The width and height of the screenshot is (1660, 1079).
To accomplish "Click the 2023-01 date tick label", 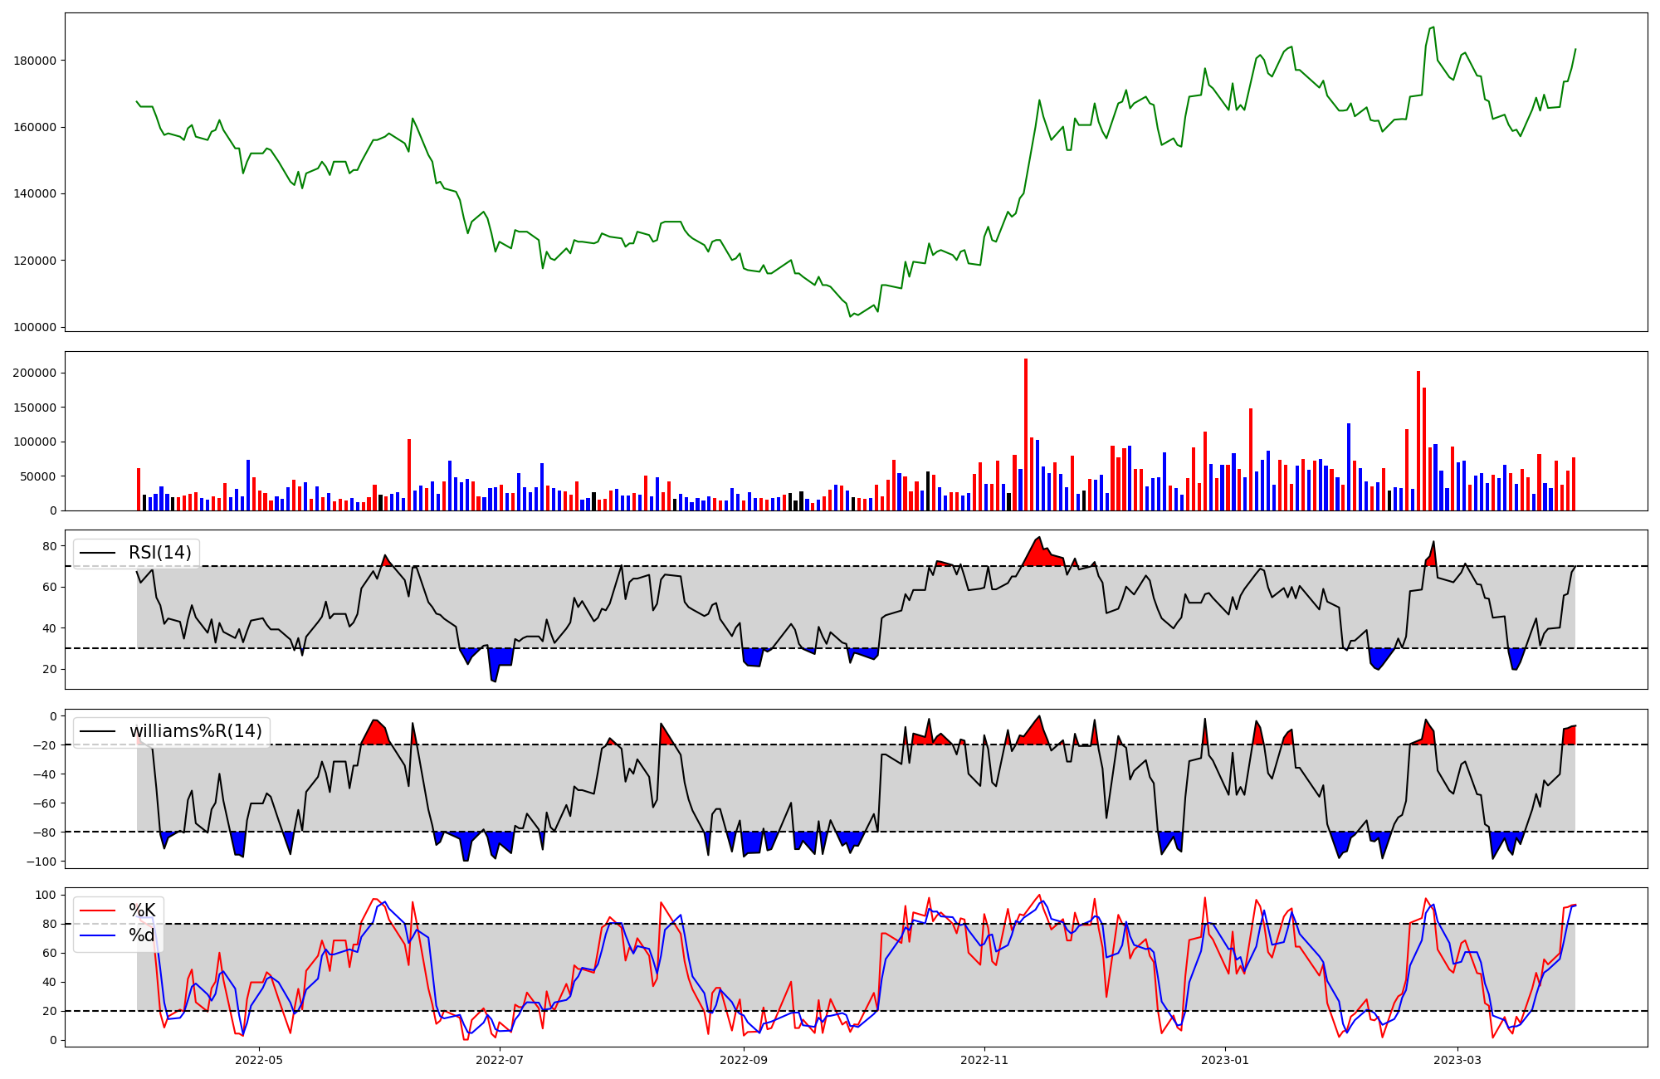I will click(x=1225, y=1060).
